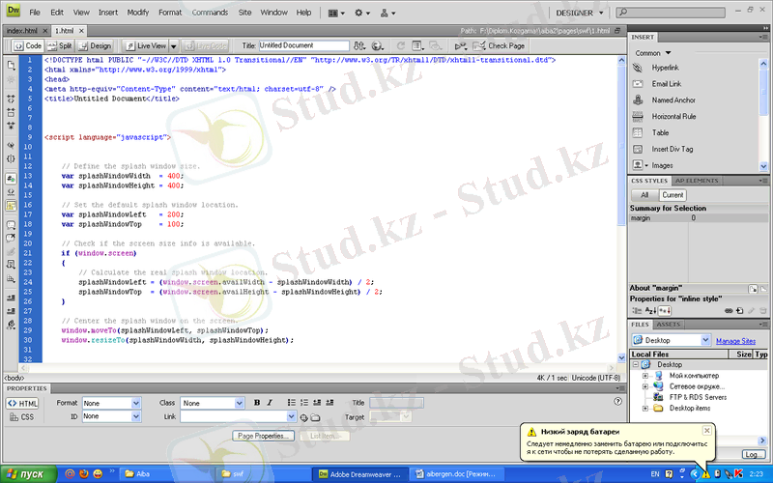This screenshot has height=483, width=773.
Task: Open the DESIGNER workspace switcher
Action: tap(579, 13)
